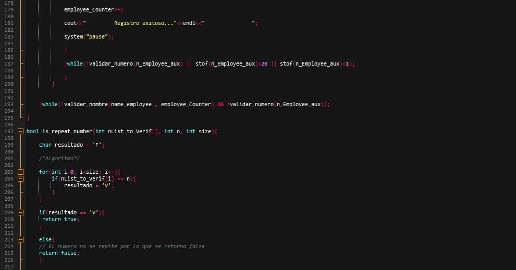Collapse the else block fold at line 213
This screenshot has height=270, width=516.
coord(20,239)
